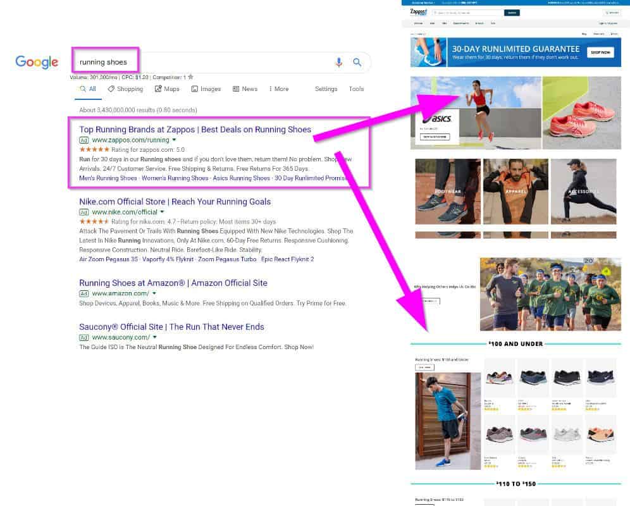The height and width of the screenshot is (506, 630).
Task: Switch to the News tab
Action: coord(245,89)
